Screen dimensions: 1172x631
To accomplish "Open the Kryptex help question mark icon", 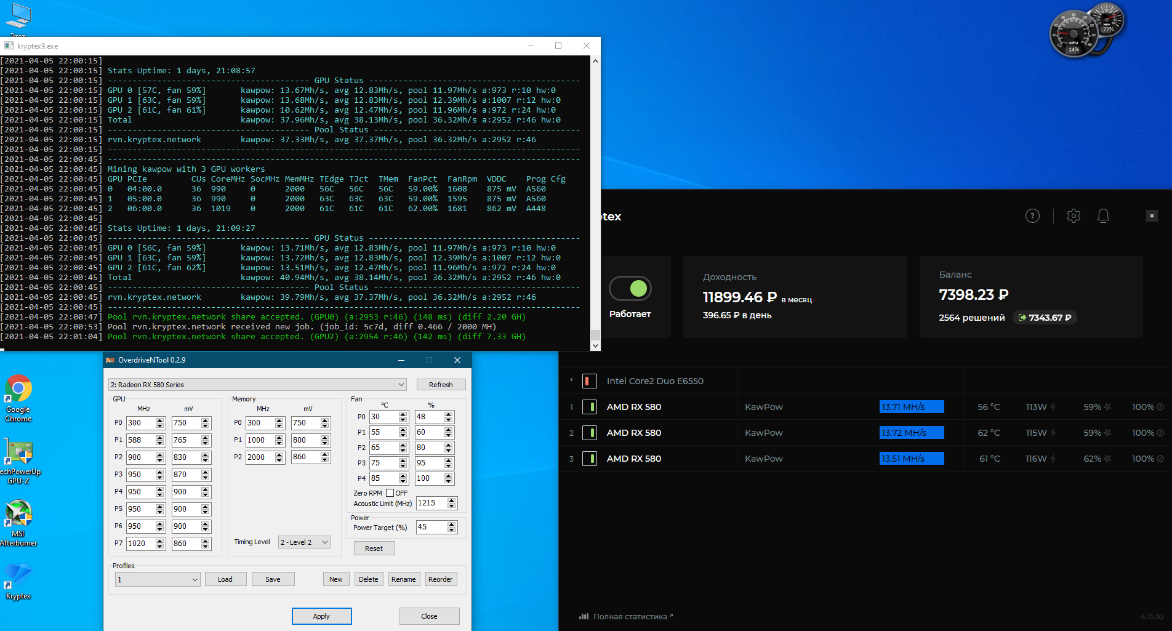I will pos(1032,216).
